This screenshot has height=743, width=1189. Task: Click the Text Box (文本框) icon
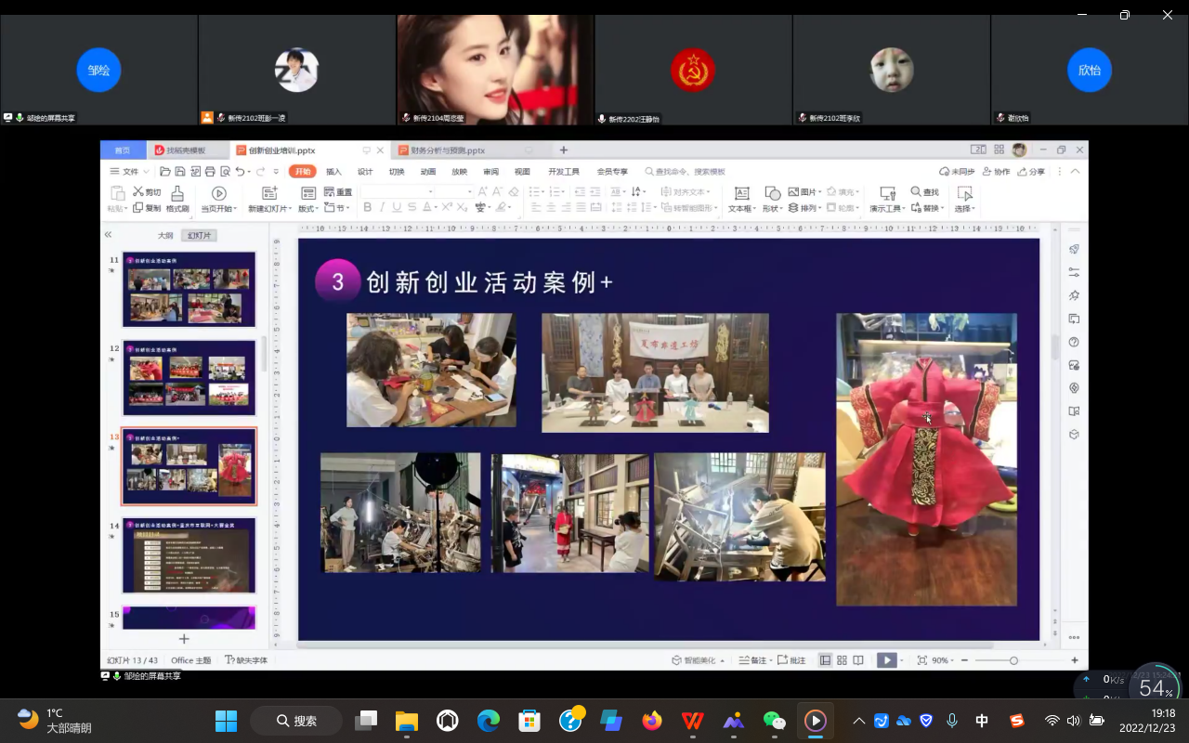[741, 193]
